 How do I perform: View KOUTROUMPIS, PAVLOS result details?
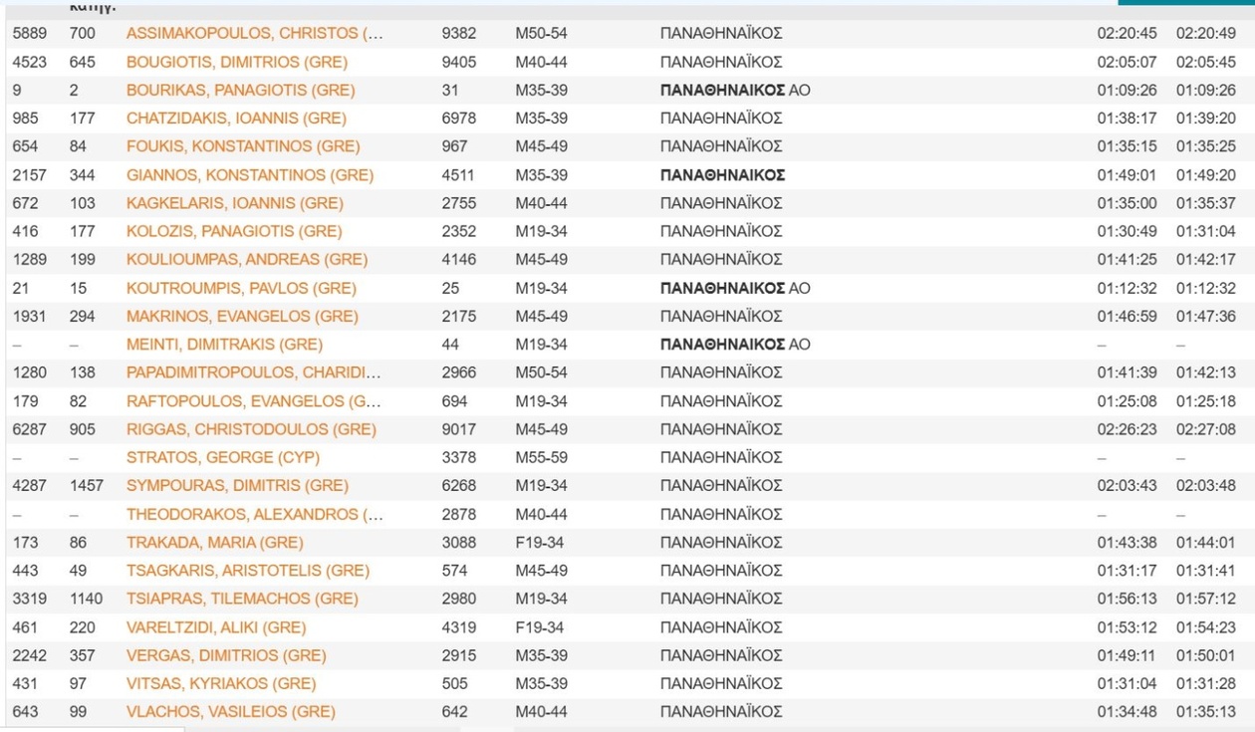[x=241, y=289]
